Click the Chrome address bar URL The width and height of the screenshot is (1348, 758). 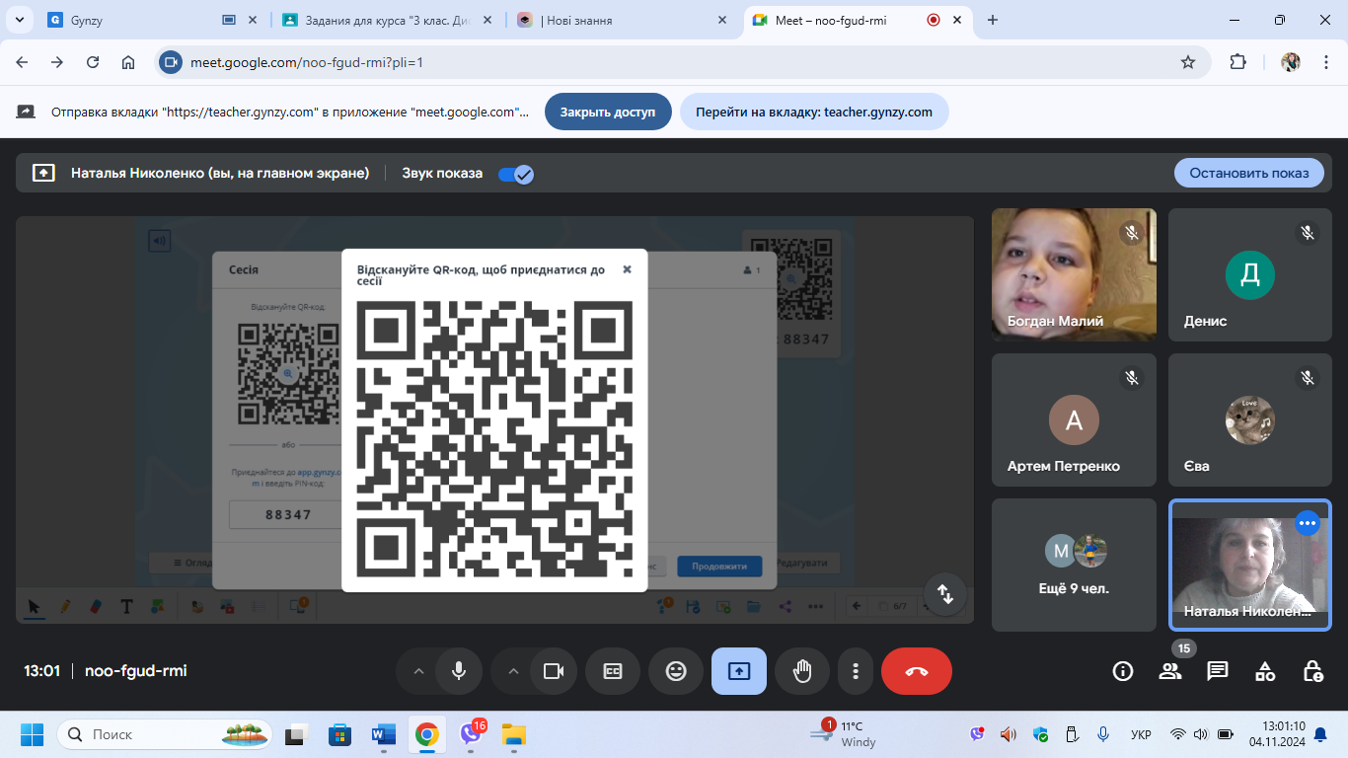pos(307,62)
